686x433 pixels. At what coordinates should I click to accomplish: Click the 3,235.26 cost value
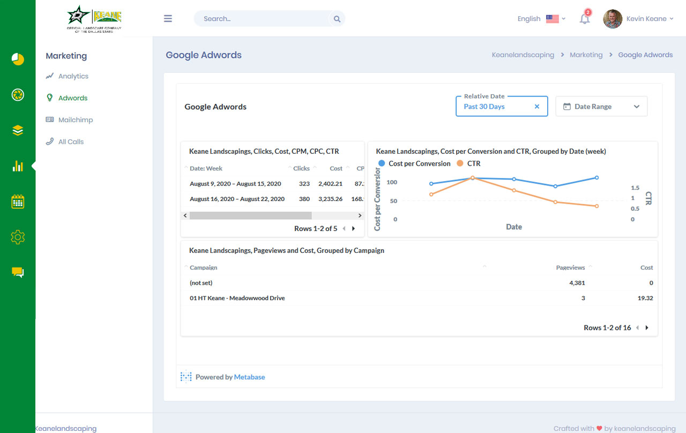(x=330, y=199)
